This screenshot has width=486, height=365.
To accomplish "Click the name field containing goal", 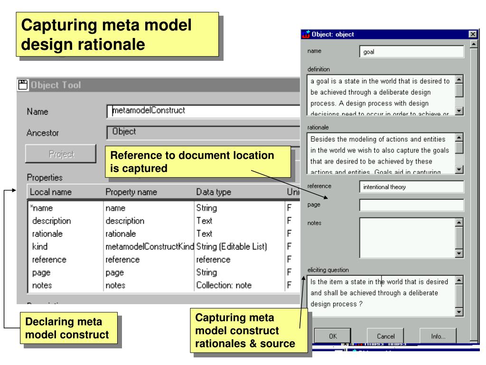I will [x=411, y=52].
